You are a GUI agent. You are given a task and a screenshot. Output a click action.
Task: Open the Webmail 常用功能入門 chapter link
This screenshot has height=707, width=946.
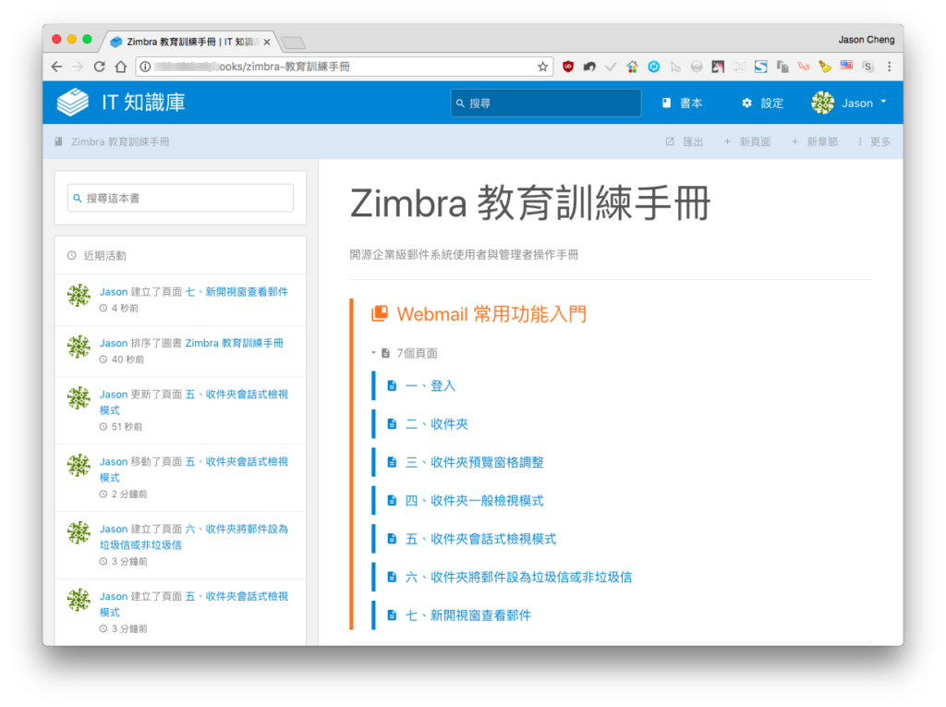pos(491,314)
